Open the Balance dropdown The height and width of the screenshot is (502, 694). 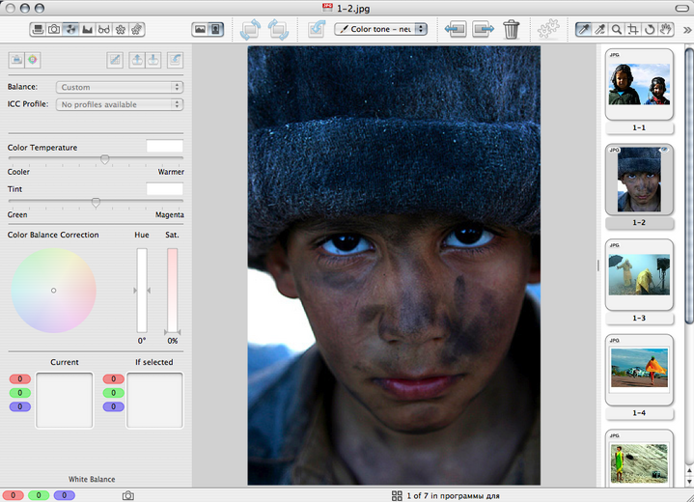pyautogui.click(x=120, y=87)
